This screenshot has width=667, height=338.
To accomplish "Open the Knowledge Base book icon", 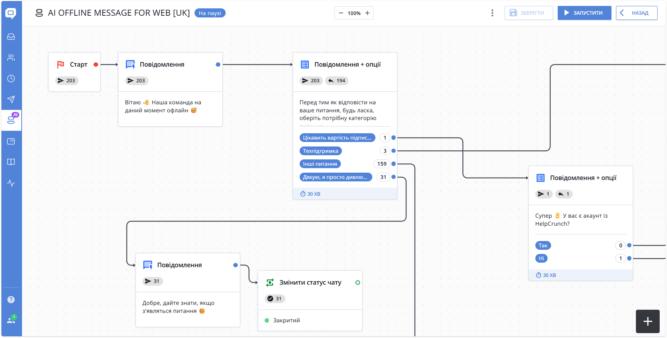I will click(11, 162).
